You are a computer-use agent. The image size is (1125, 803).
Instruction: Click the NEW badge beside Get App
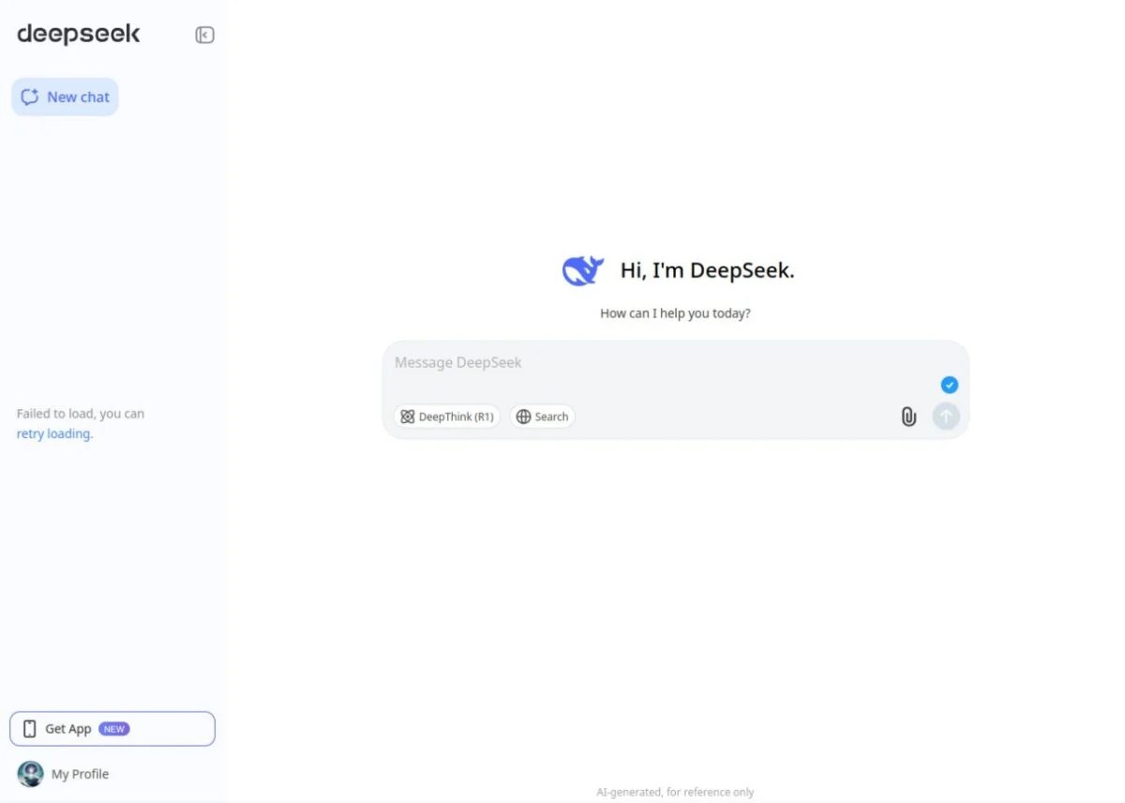point(113,729)
